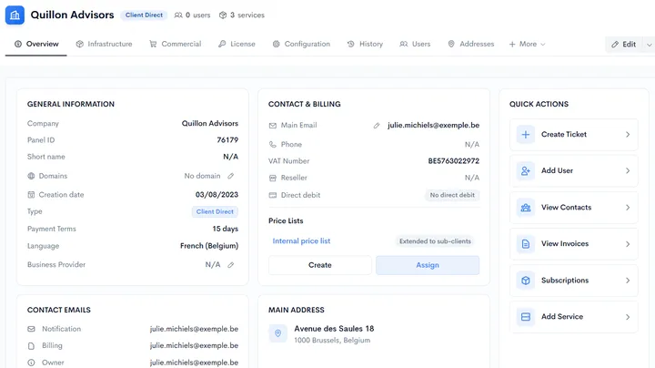Click the Reseller store icon
This screenshot has height=368, width=655.
click(x=273, y=178)
